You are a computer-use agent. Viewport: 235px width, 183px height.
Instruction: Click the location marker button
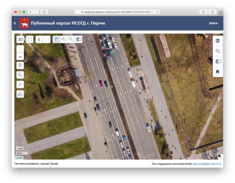click(x=20, y=65)
